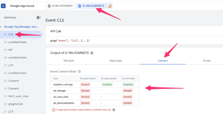
Task: Switch to the Data Layer tab
Action: click(x=116, y=60)
